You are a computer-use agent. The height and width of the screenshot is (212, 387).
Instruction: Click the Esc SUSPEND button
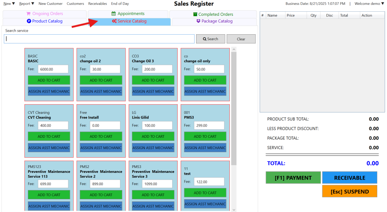[350, 191]
